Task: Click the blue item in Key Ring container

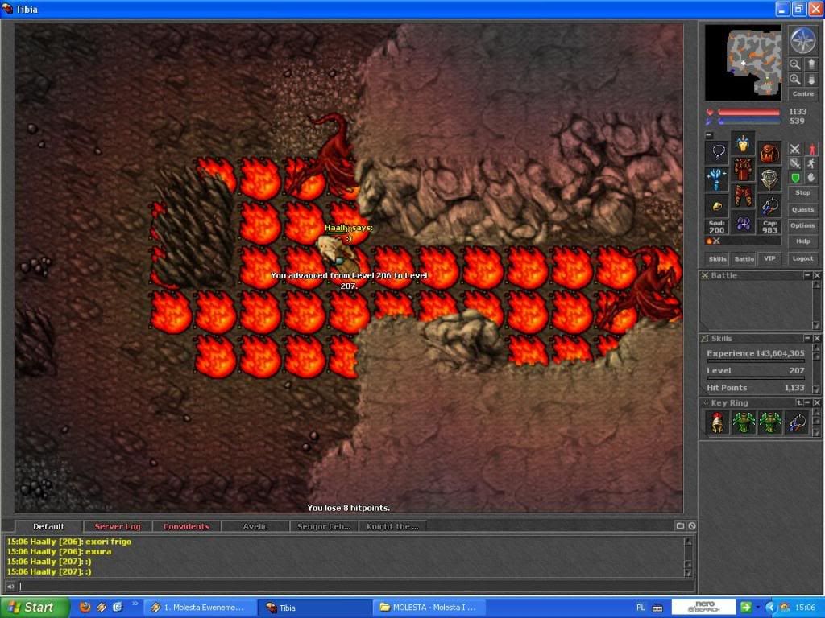Action: [x=796, y=422]
